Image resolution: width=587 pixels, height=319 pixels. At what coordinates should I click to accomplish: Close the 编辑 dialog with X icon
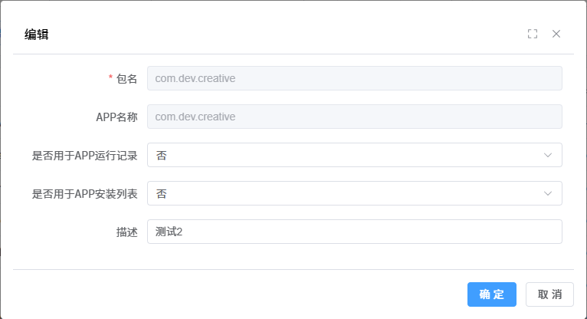click(556, 34)
